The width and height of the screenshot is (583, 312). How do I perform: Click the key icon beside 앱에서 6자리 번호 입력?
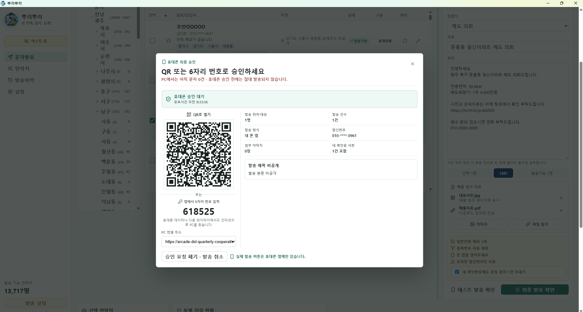click(180, 202)
